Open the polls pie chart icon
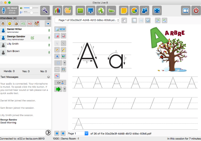Viewport: 201px width, 141px height. (x=134, y=11)
